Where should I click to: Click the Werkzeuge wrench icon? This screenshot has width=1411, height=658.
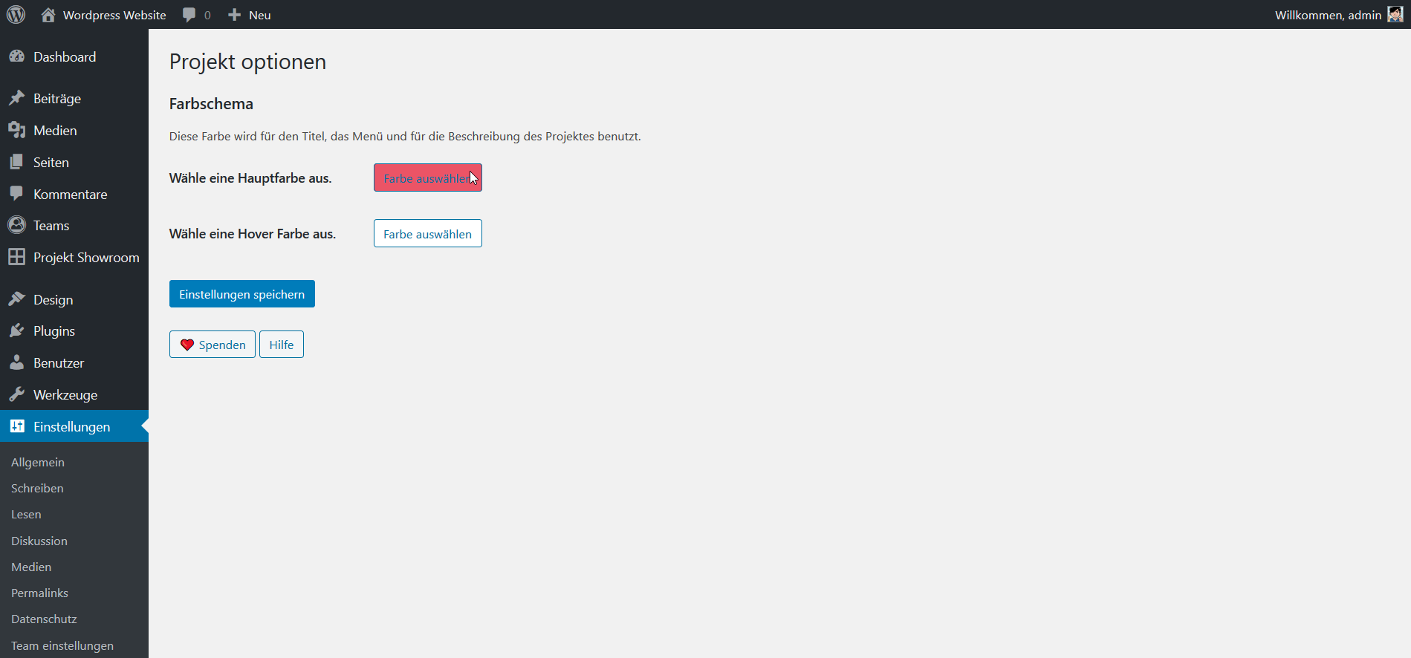click(16, 394)
